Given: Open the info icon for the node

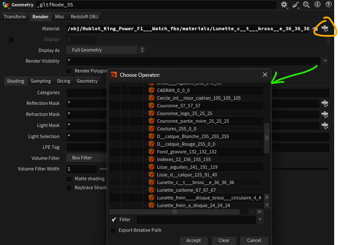Looking at the screenshot, I should pos(318,5).
